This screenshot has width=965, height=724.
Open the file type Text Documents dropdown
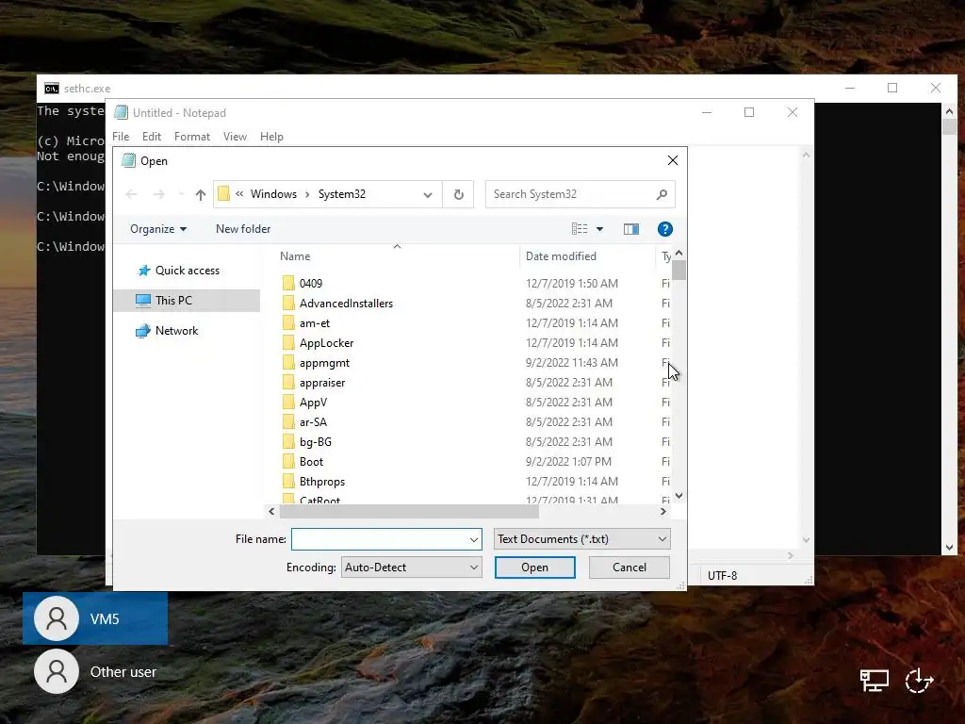coord(582,539)
